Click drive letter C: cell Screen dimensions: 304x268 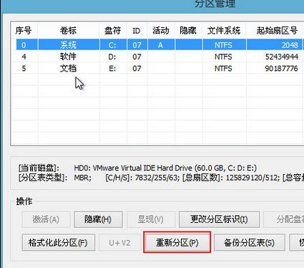[x=112, y=45]
